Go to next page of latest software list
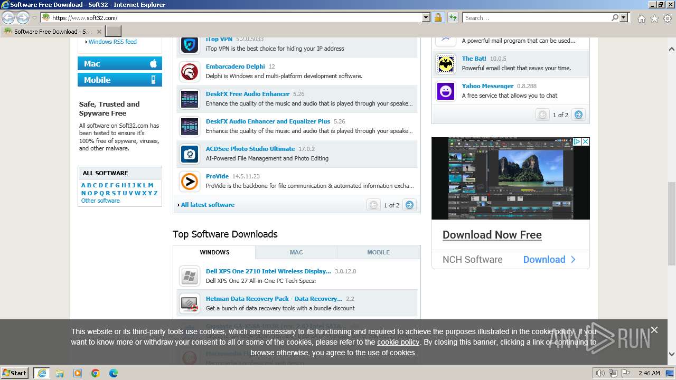The width and height of the screenshot is (676, 380). coord(409,205)
